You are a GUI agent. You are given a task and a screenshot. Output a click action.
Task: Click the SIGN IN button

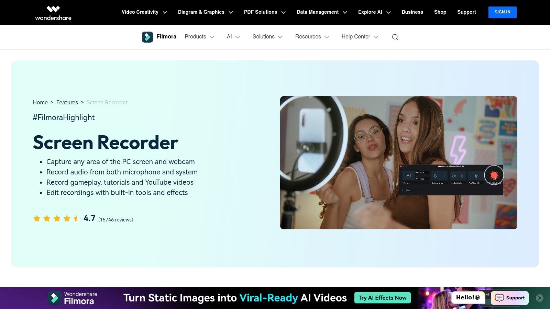pyautogui.click(x=502, y=12)
